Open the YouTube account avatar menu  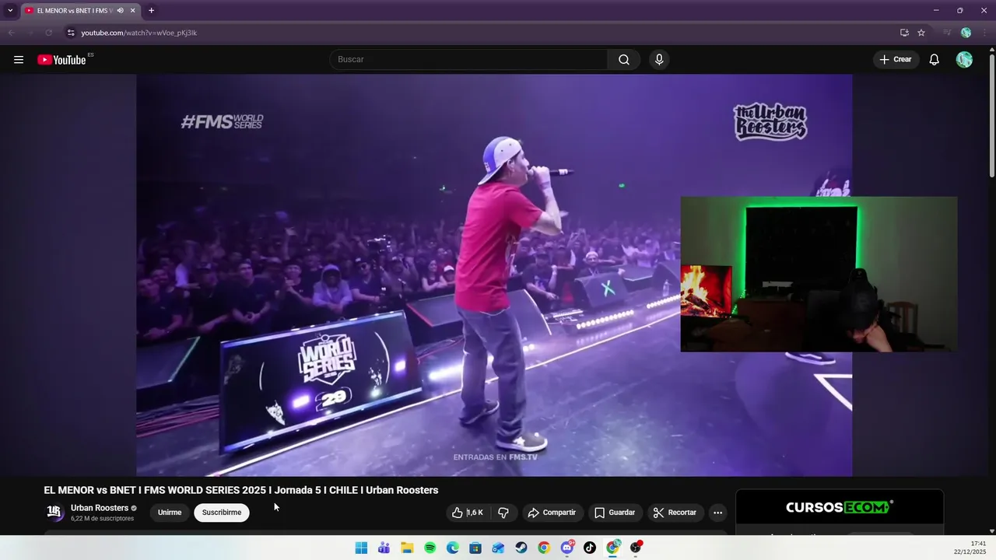[x=964, y=60]
